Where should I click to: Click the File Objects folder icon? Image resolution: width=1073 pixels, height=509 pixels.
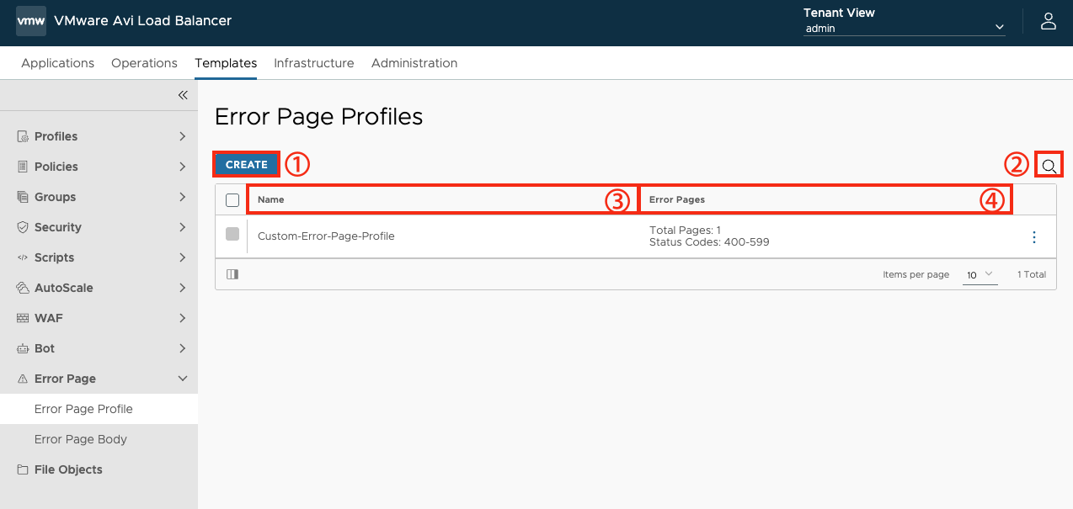point(23,469)
